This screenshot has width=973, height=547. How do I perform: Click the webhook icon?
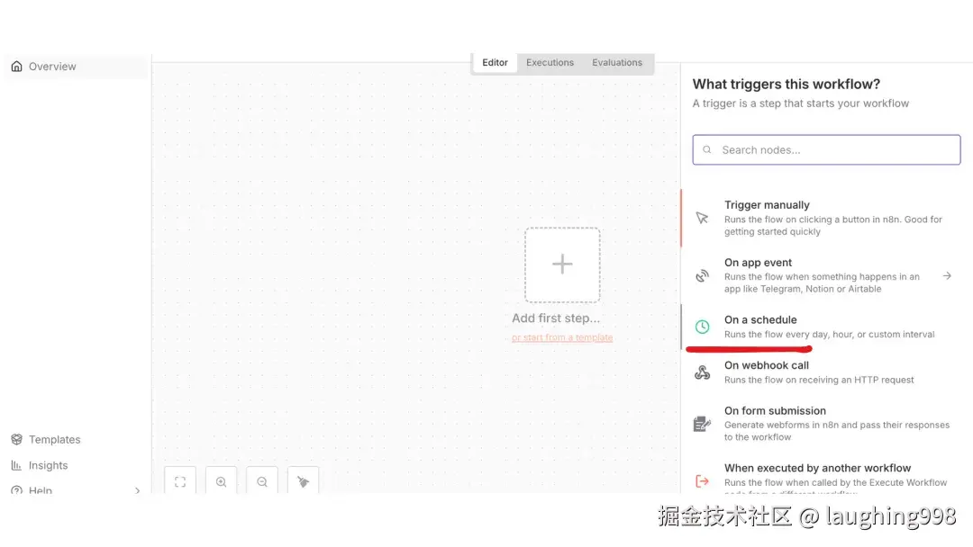(x=702, y=372)
